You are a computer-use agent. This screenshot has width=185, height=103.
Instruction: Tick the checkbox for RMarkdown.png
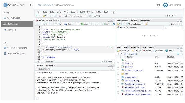point(118,81)
